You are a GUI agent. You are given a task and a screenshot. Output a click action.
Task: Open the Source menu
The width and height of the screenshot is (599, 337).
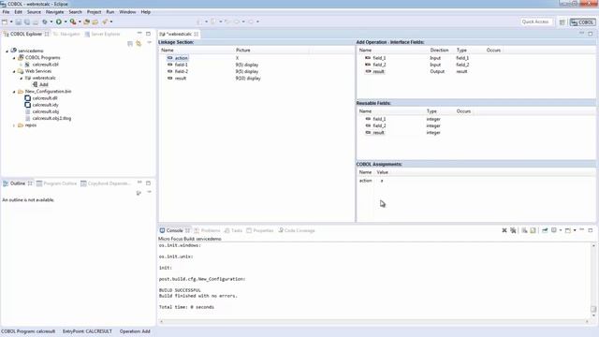pos(34,12)
